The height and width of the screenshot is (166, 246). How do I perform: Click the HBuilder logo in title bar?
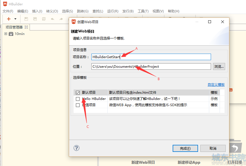[x=5, y=4]
